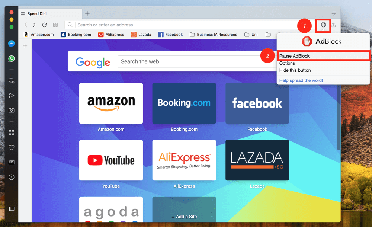Click Help spread the word link
The height and width of the screenshot is (227, 372).
pyautogui.click(x=301, y=80)
